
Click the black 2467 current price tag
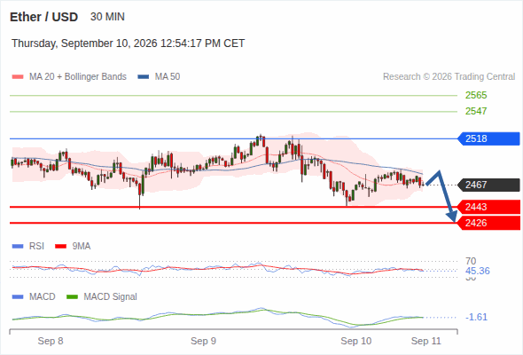point(488,185)
